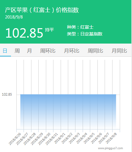Screen dimensions: 132x152
Task: Click the x-axis label 2018/8/31
Action: pyautogui.click(x=52, y=139)
